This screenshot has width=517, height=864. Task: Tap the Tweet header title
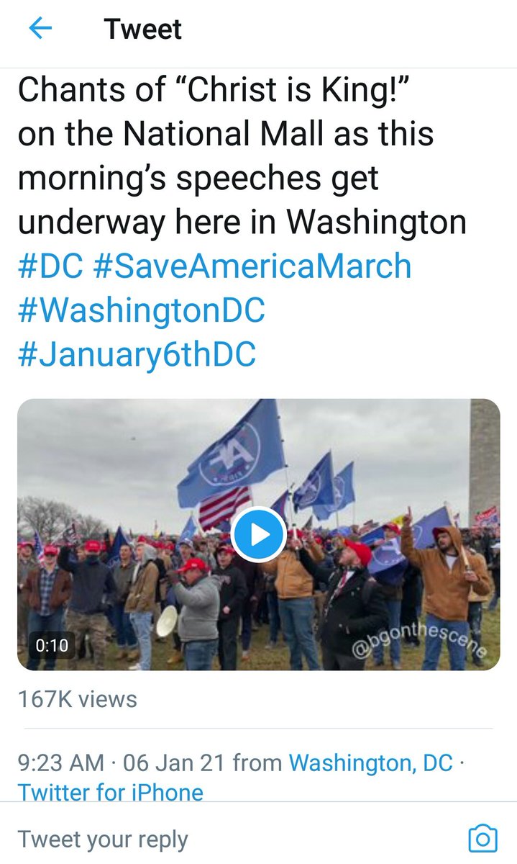[x=143, y=29]
